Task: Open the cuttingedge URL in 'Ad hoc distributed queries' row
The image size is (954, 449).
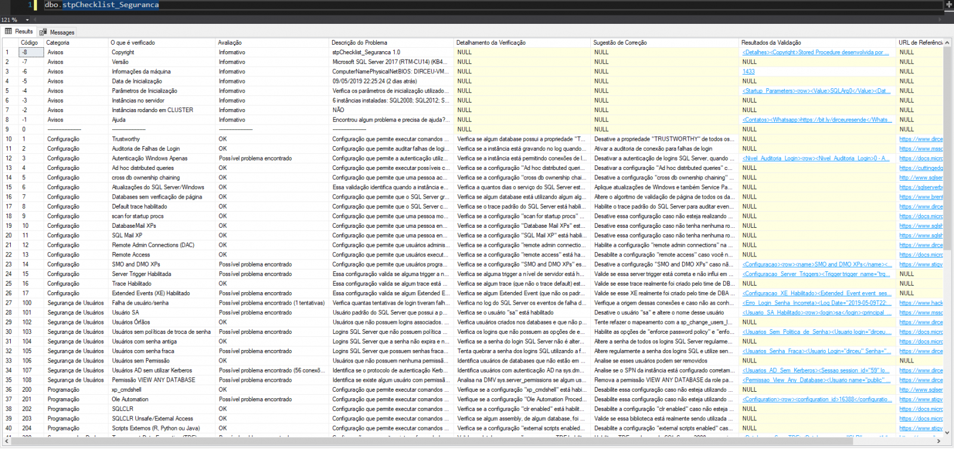Action: pyautogui.click(x=921, y=168)
